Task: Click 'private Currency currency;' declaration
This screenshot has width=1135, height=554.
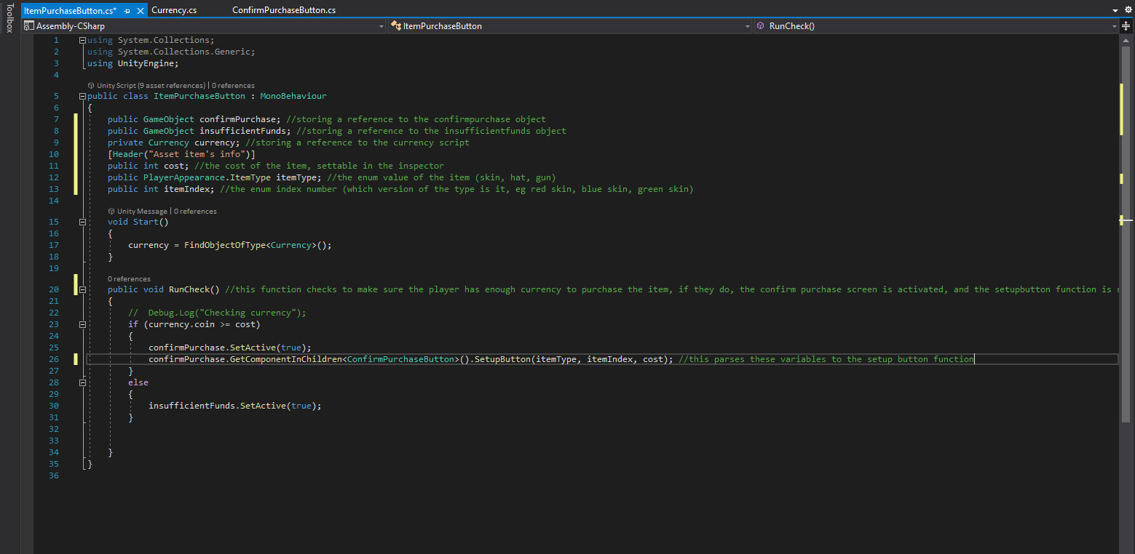Action: 174,142
